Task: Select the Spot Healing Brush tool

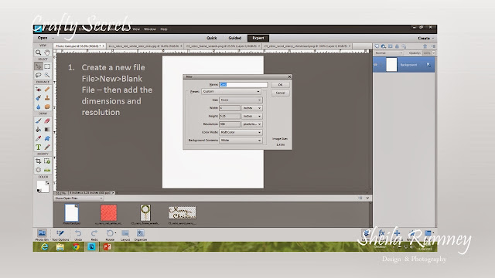Action: (x=47, y=90)
